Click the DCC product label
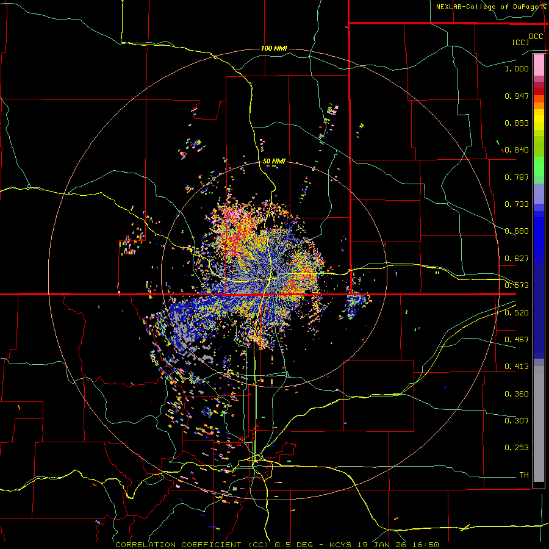 tap(536, 37)
